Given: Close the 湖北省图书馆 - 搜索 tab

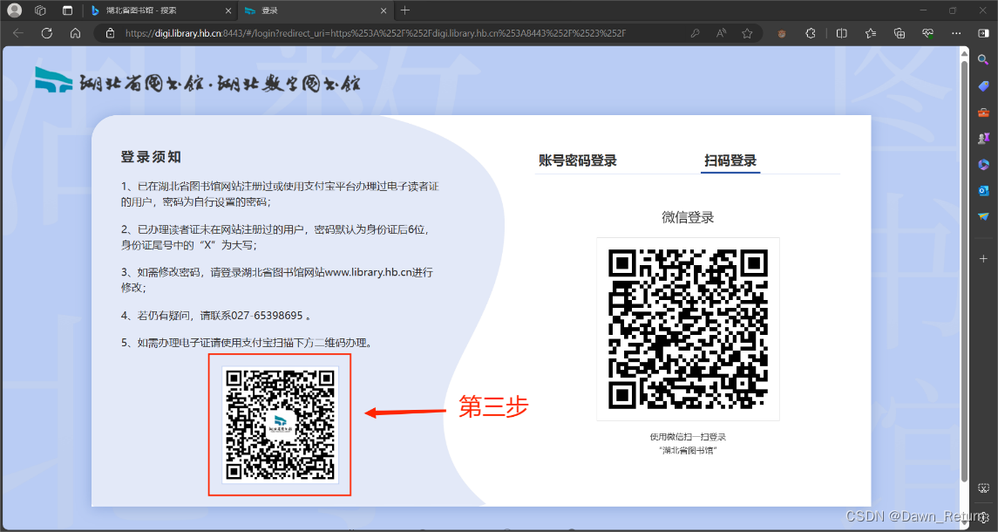Looking at the screenshot, I should [229, 10].
